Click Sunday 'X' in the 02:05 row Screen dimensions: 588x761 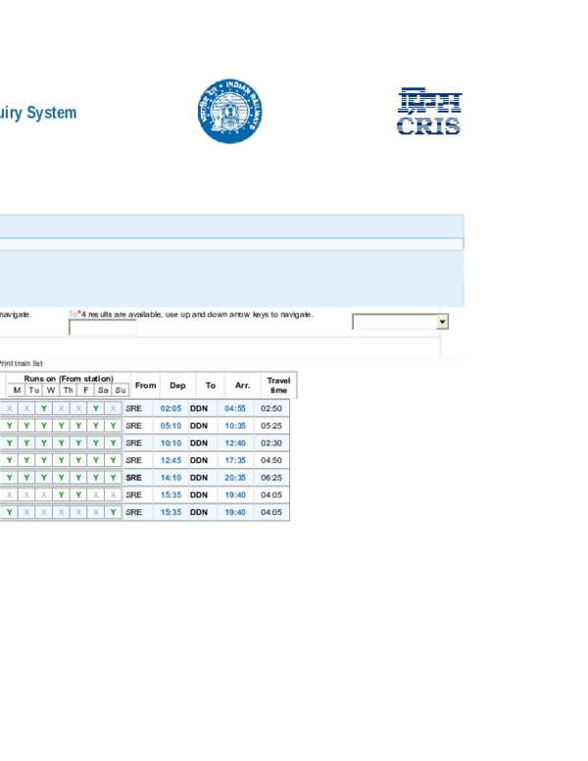click(x=113, y=409)
